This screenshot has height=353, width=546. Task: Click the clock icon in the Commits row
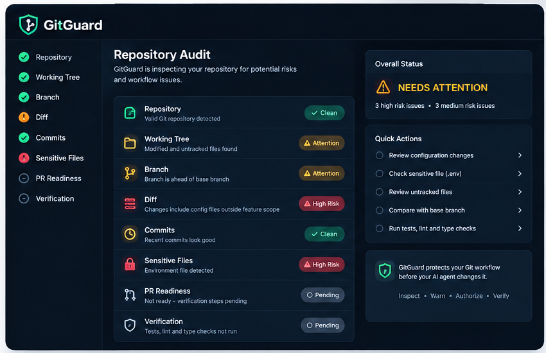click(x=130, y=234)
